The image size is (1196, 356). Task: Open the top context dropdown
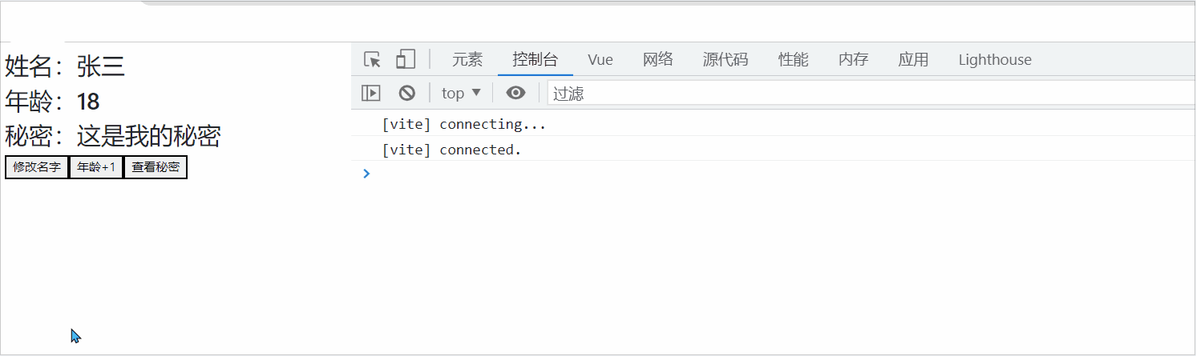461,93
